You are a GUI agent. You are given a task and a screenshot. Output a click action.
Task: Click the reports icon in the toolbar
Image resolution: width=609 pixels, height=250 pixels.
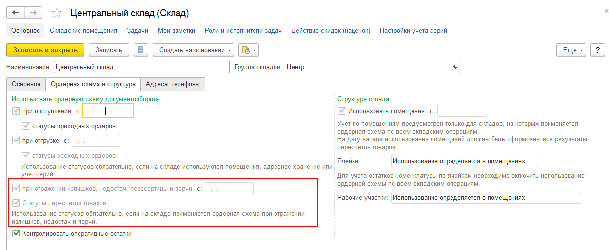[246, 50]
